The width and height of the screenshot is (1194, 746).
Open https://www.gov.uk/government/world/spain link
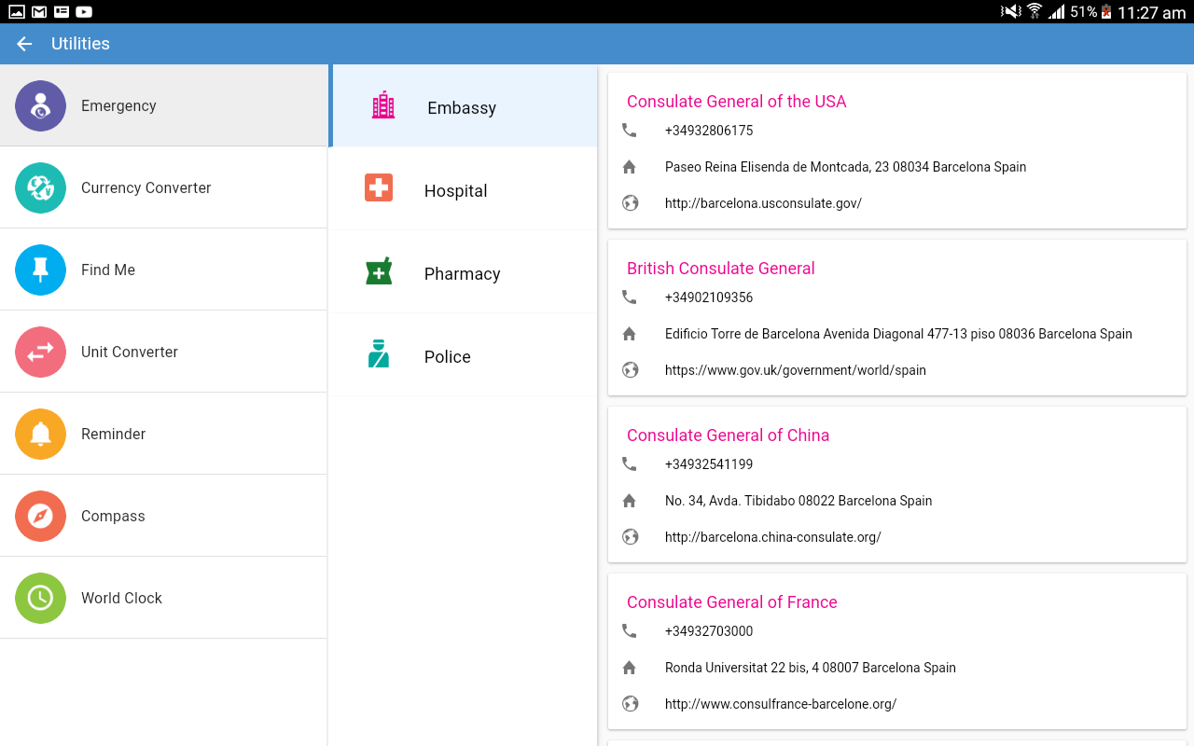(796, 370)
